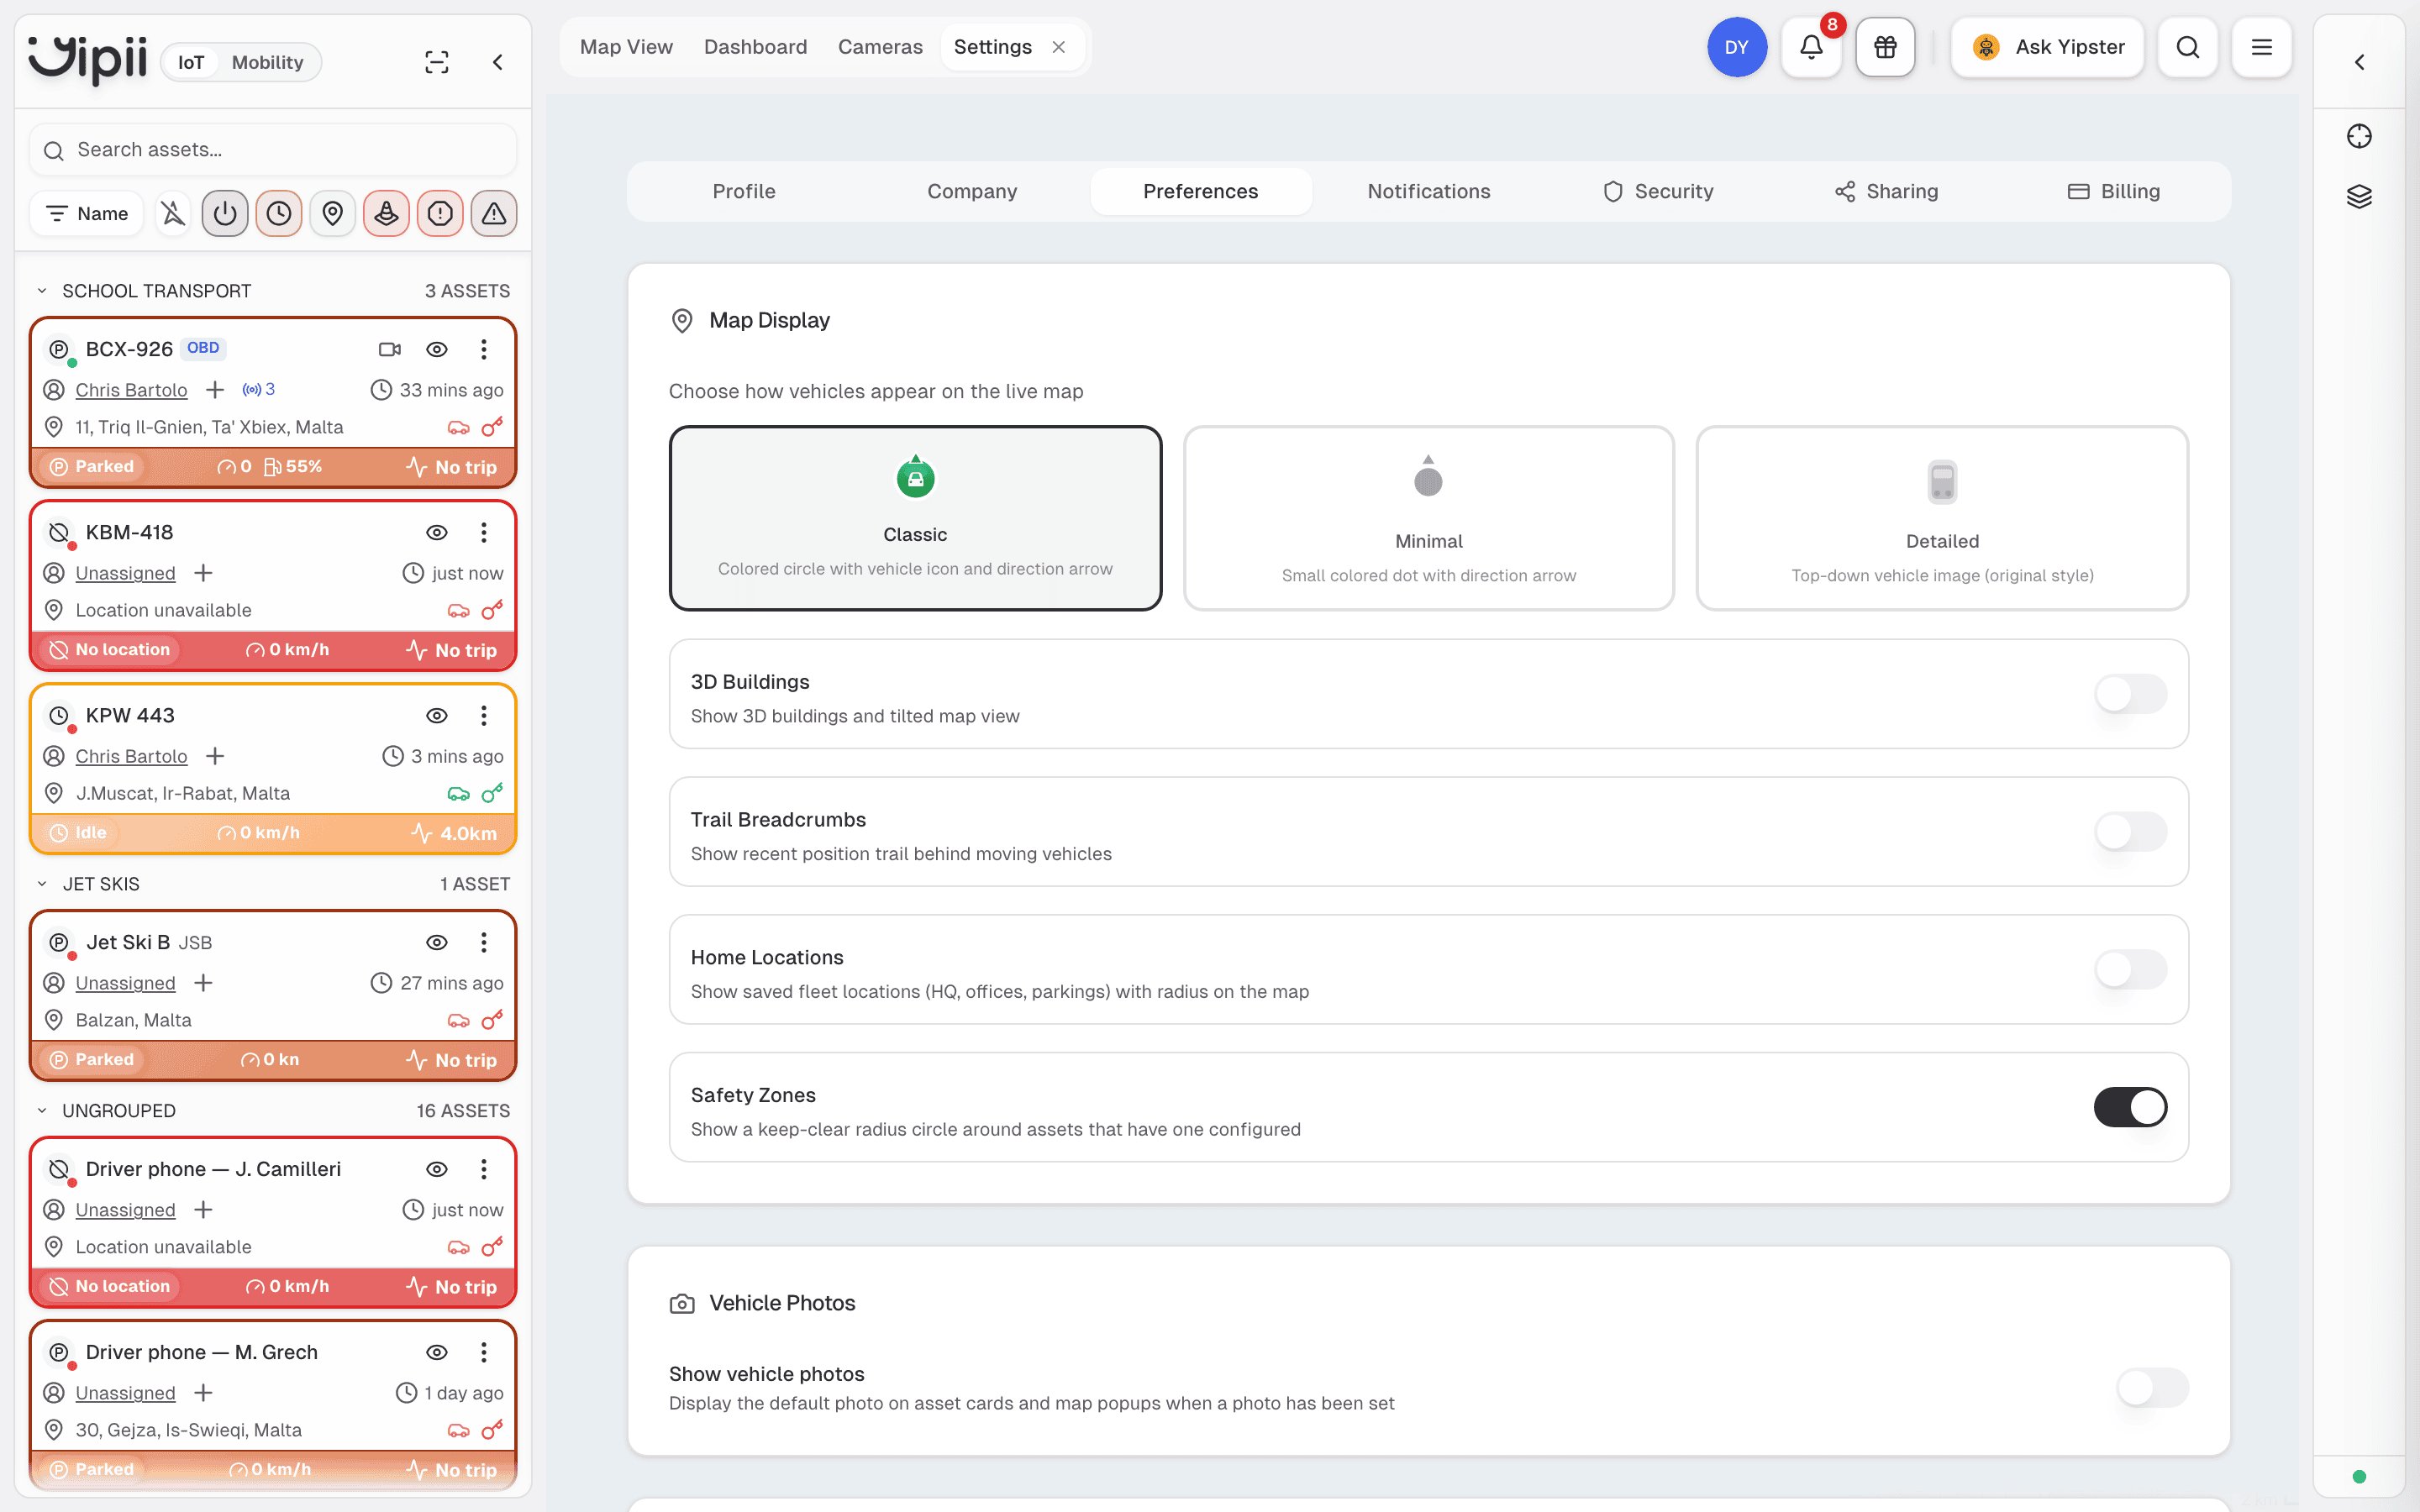Viewport: 2420px width, 1512px height.
Task: Open the fullscreen scan icon near logo
Action: click(x=437, y=62)
